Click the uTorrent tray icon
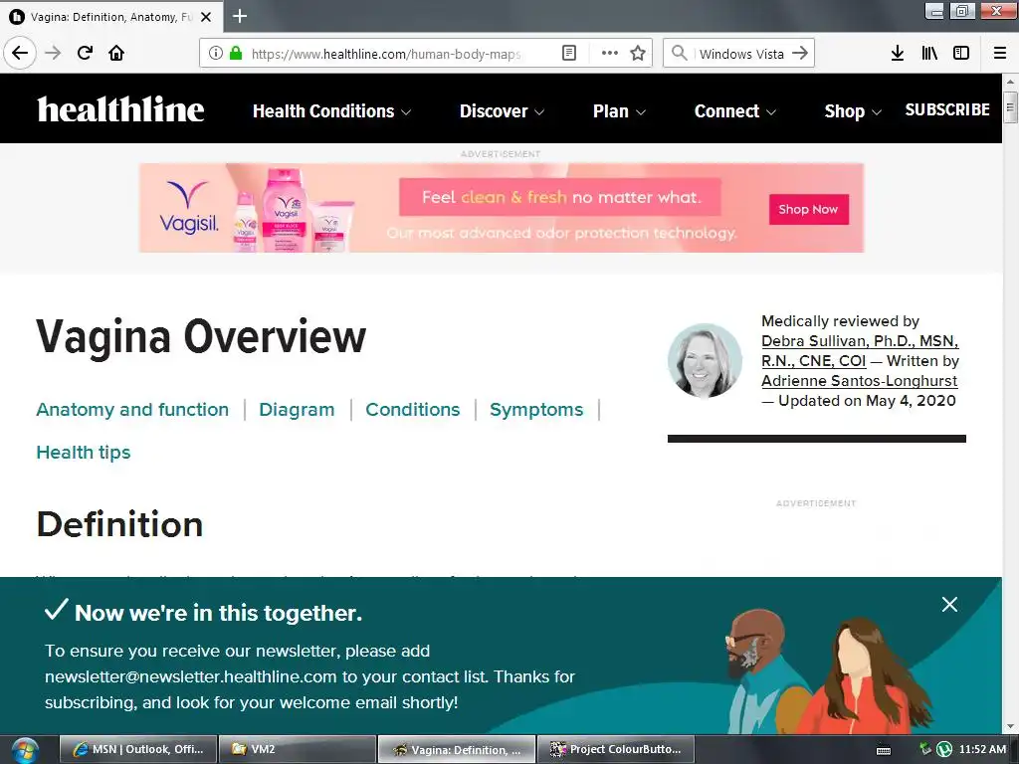Screen dimensions: 1019x764 (x=944, y=750)
